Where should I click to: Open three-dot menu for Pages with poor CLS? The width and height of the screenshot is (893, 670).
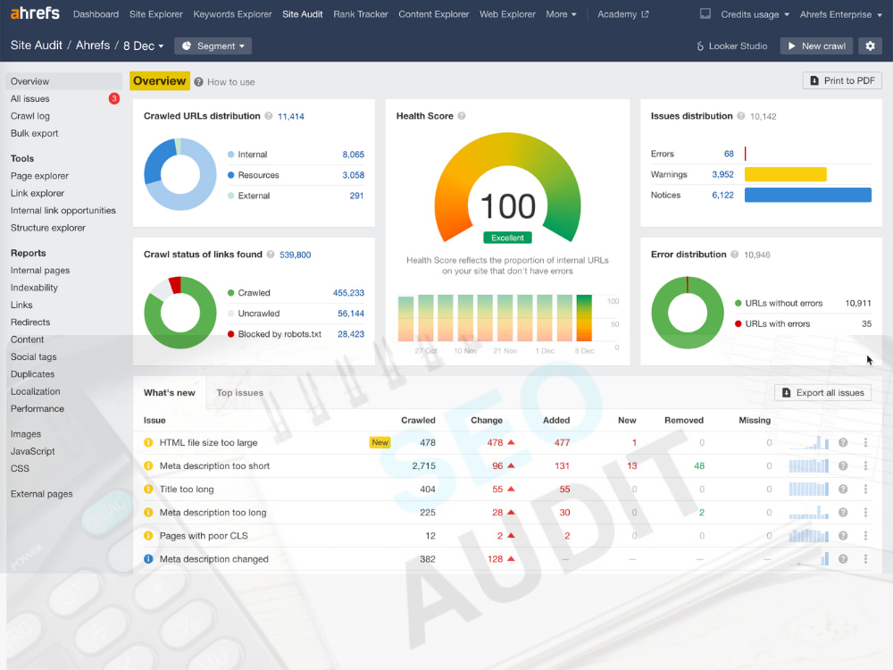pos(865,536)
